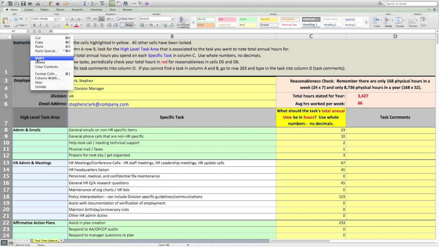Click the Themes icon in the ribbon
This screenshot has height=247, width=439.
413,22
